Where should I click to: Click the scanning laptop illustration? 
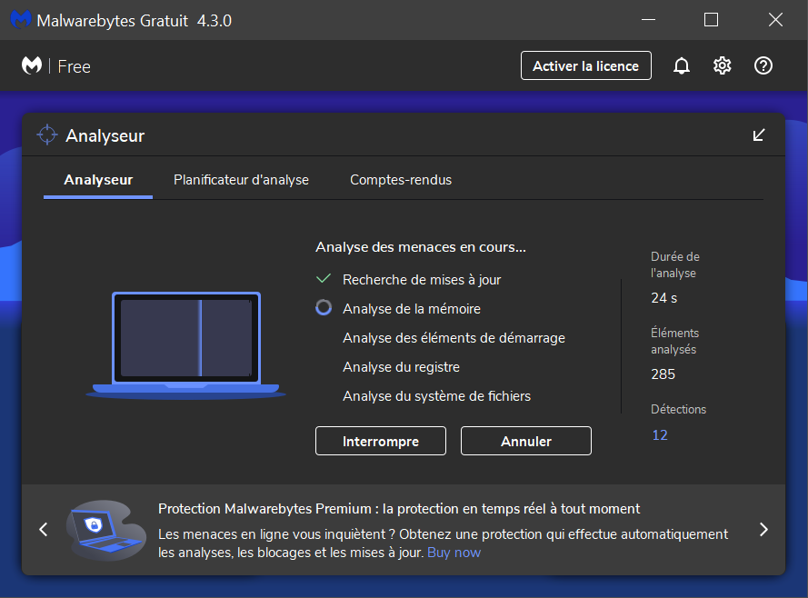pos(185,345)
